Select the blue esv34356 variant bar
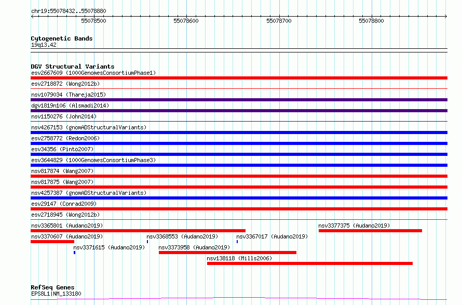 [239, 154]
